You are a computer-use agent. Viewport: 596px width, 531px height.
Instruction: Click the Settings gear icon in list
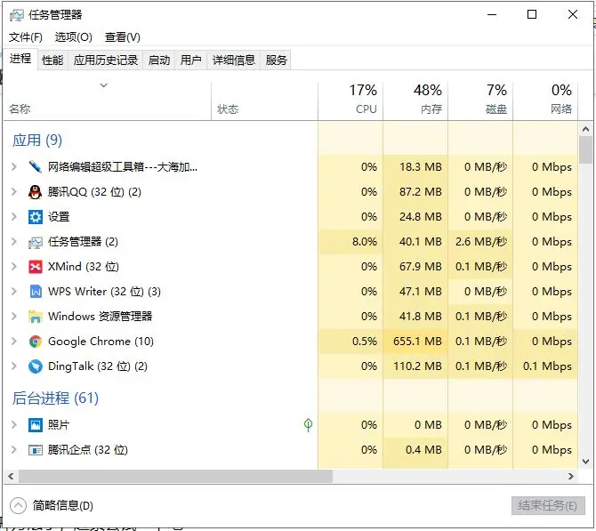coord(36,217)
